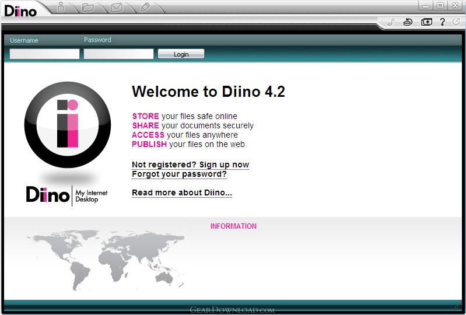Maximize the Diino window

[440, 5]
